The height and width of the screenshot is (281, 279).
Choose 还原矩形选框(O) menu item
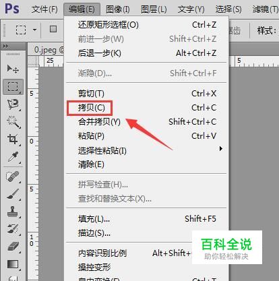click(x=147, y=25)
